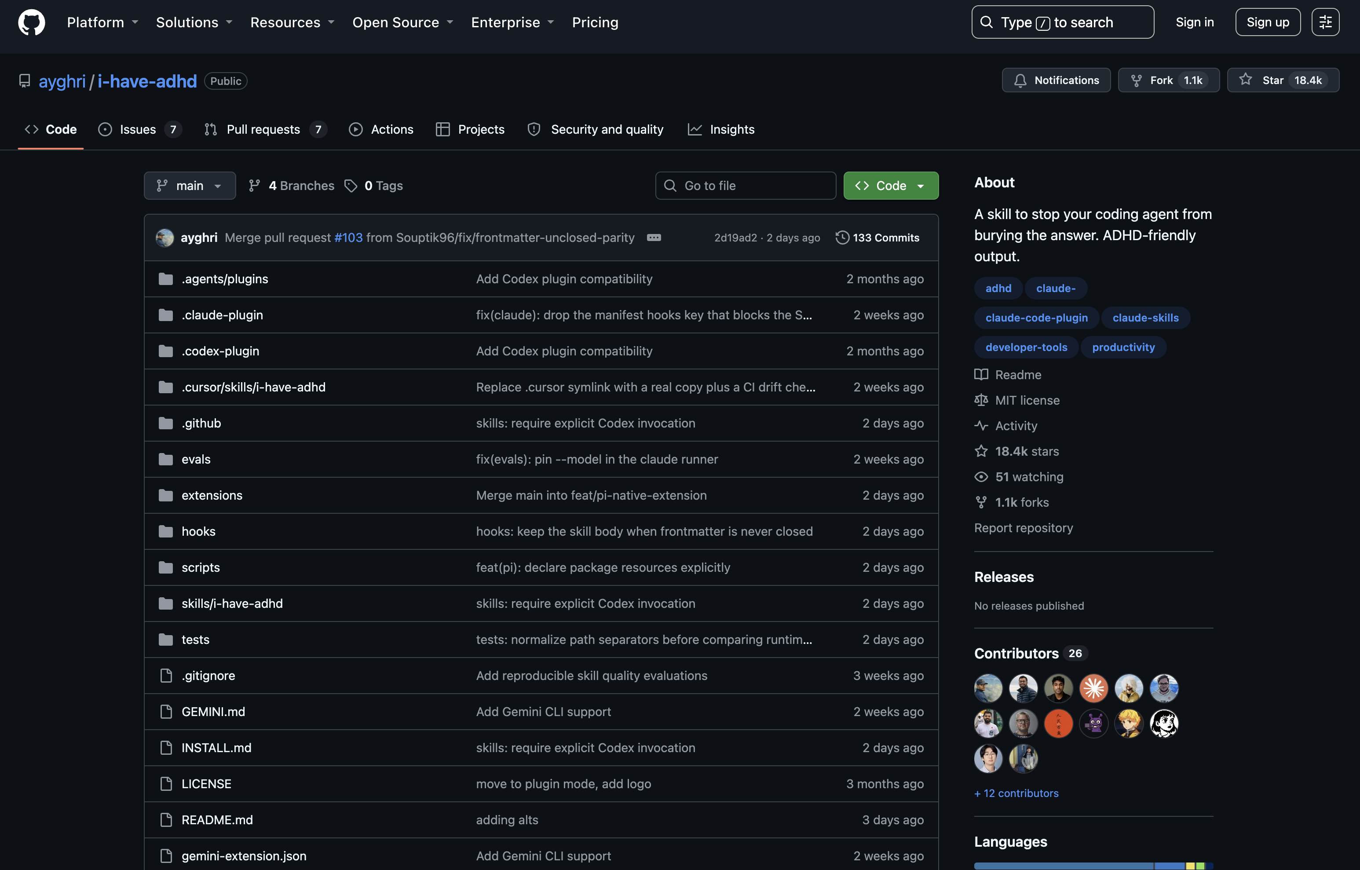Open commit hash 2d19ad2

click(735, 238)
